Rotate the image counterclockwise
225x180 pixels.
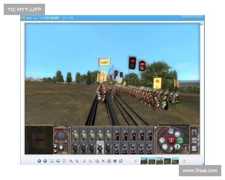[x=84, y=161]
